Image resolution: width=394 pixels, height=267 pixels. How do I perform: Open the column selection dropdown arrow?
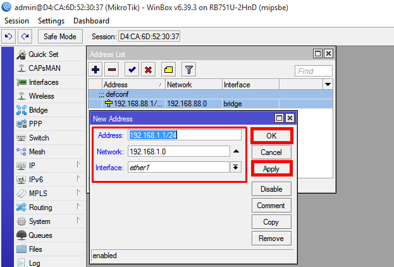328,85
